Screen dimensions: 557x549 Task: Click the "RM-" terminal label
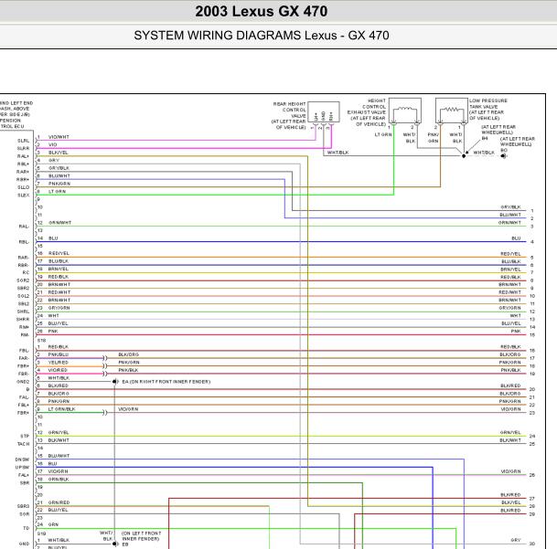click(25, 335)
